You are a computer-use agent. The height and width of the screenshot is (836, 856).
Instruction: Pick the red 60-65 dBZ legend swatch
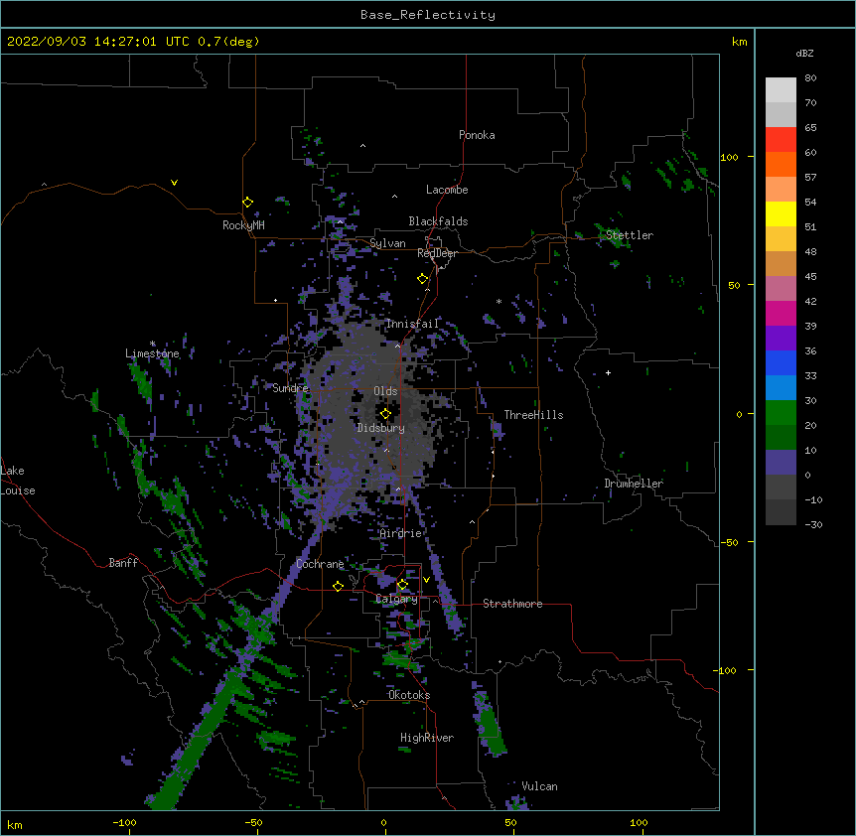coord(781,140)
